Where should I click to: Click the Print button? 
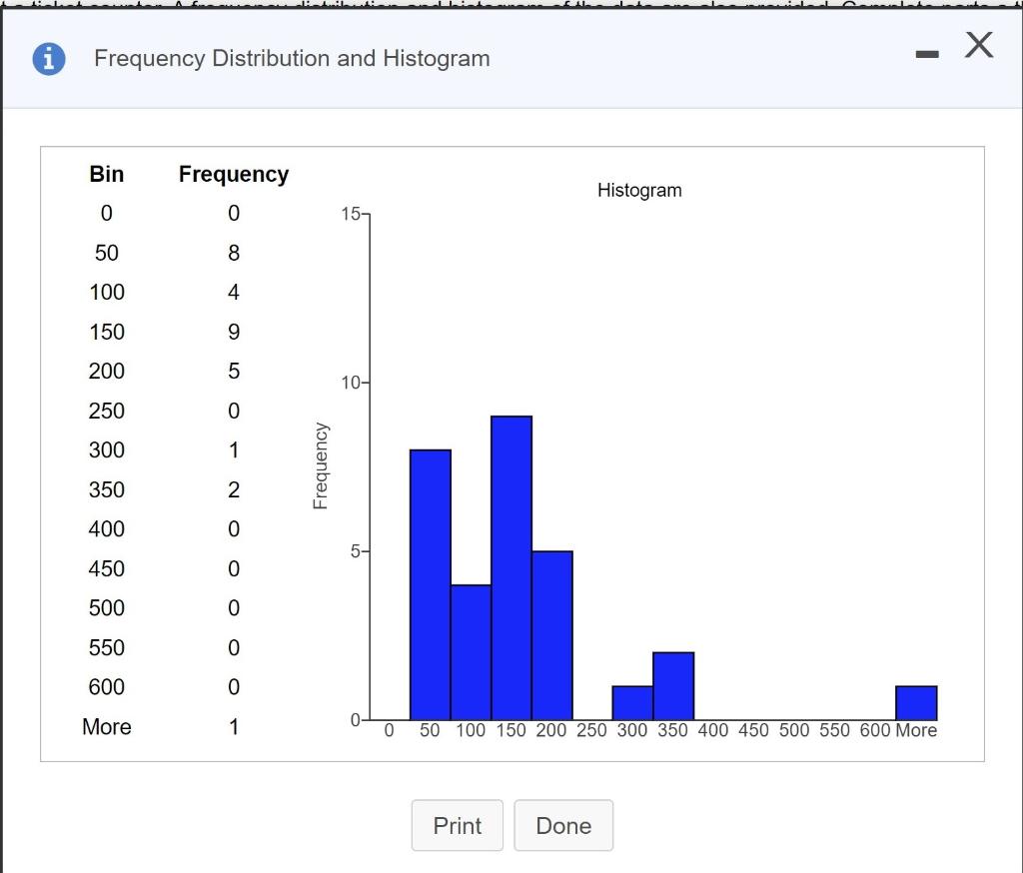[x=457, y=825]
